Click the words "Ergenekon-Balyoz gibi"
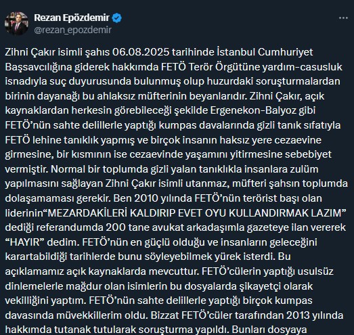Screen dimensions: 354x335 (x=263, y=110)
